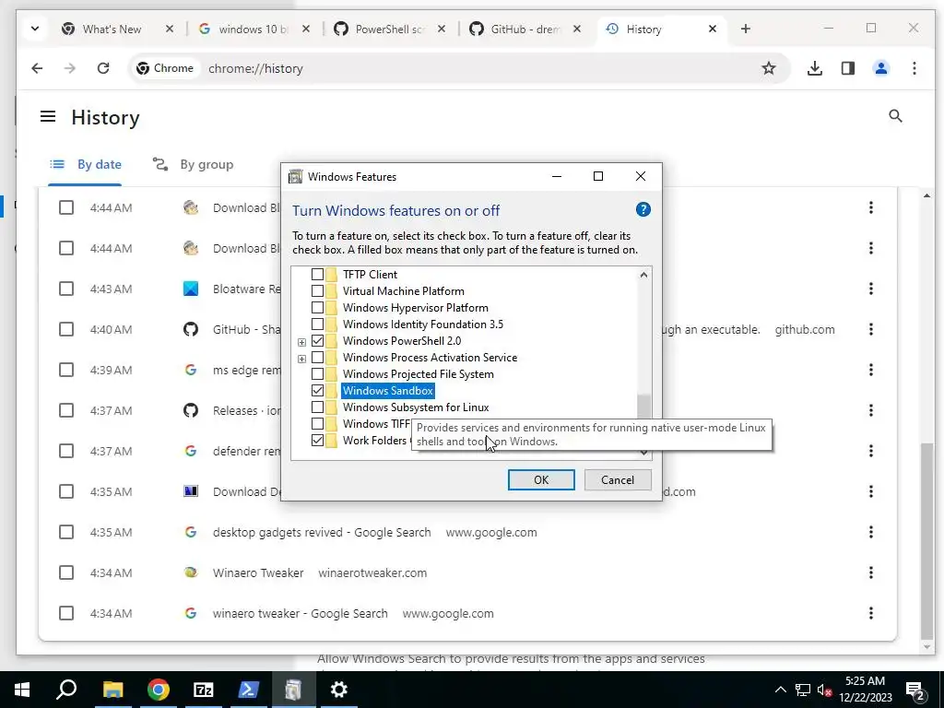944x708 pixels.
Task: Enable Windows Hypervisor Platform checkbox
Action: tap(317, 308)
